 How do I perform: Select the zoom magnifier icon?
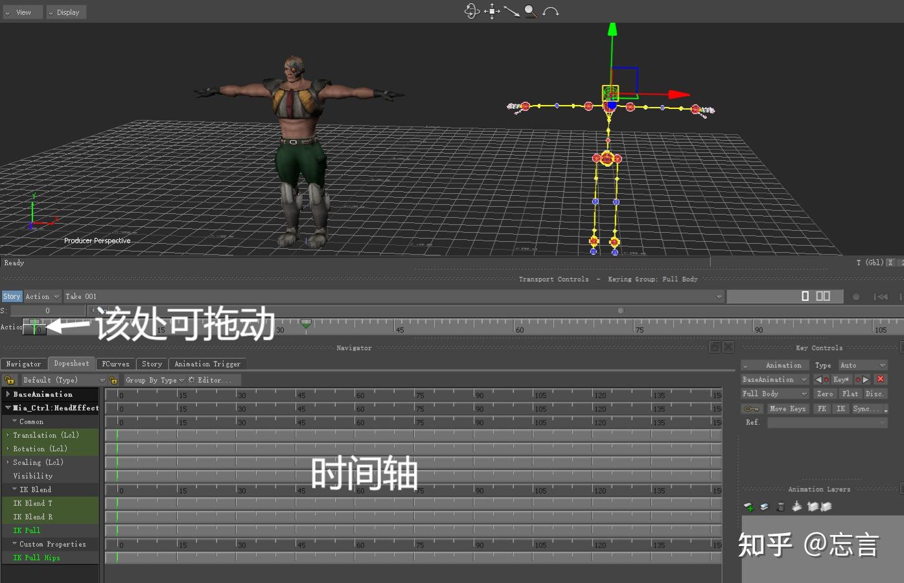(x=530, y=11)
